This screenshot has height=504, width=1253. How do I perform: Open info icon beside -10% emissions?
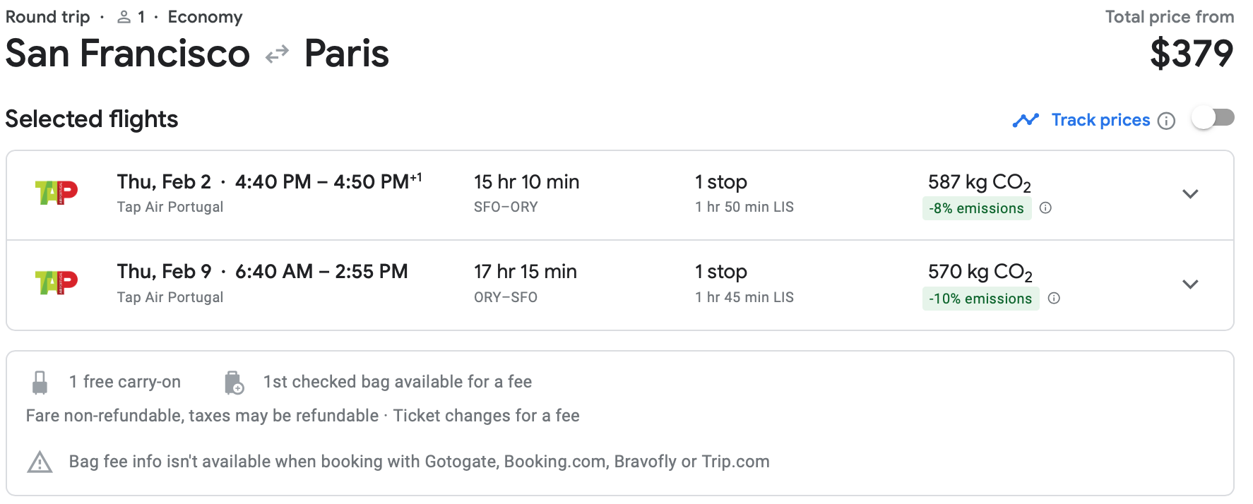click(x=1054, y=298)
